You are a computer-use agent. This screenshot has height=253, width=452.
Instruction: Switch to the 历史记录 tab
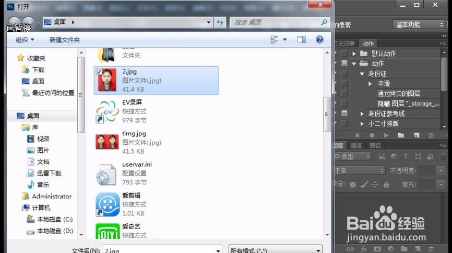345,44
